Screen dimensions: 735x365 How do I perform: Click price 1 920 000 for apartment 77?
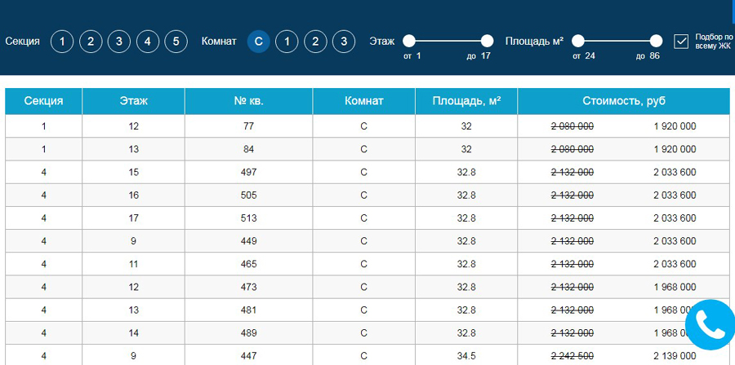[675, 126]
